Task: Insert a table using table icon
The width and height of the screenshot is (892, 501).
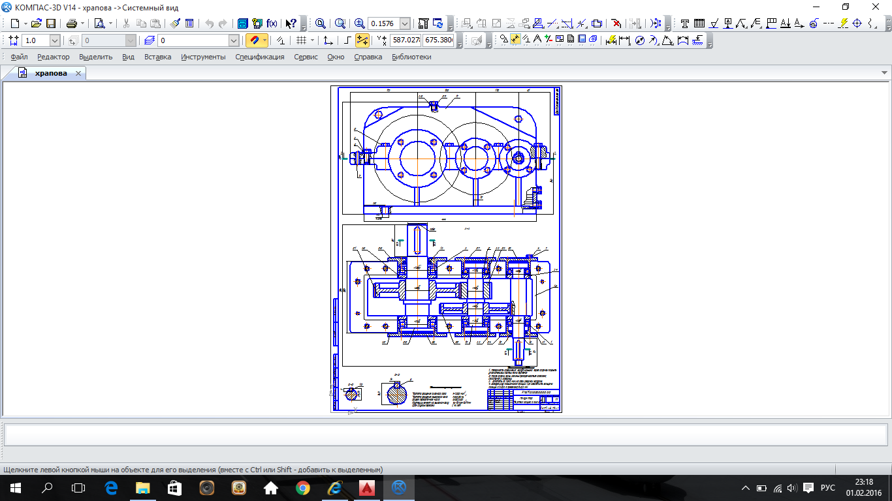Action: click(699, 23)
